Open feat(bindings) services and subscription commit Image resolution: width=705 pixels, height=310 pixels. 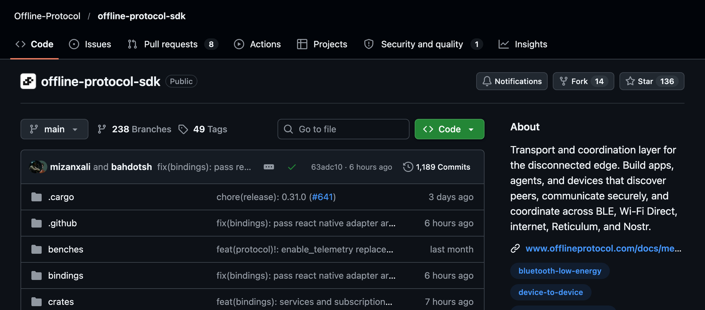[304, 302]
